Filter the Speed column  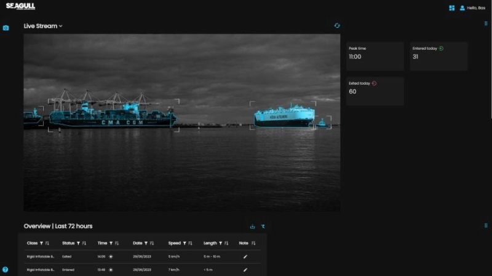(184, 243)
